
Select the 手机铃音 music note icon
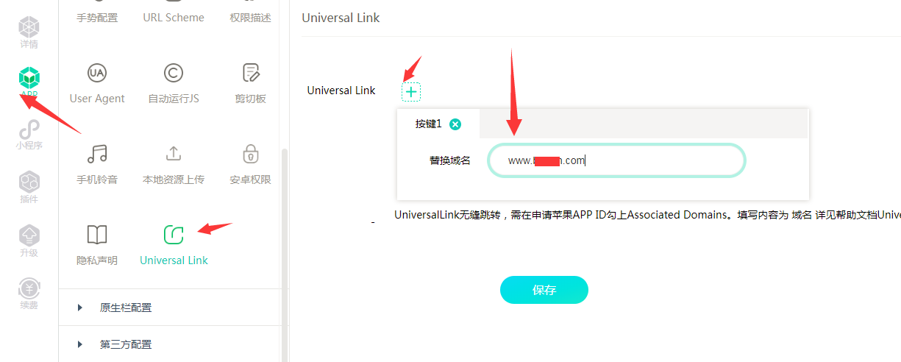pos(97,154)
